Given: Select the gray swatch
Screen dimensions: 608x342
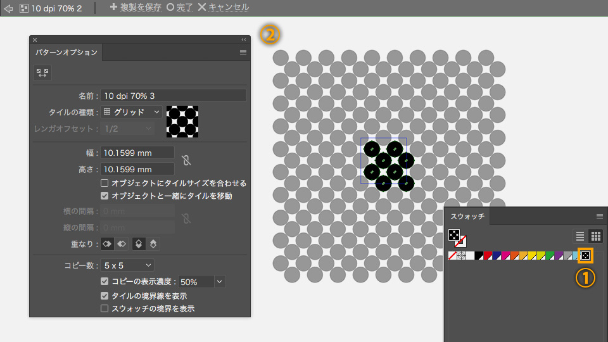Looking at the screenshot, I should [568, 255].
